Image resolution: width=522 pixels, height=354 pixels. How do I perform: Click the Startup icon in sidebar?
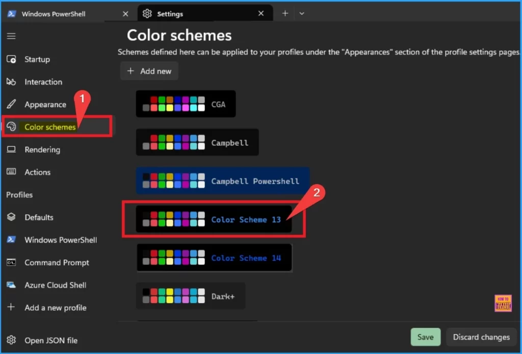point(11,59)
